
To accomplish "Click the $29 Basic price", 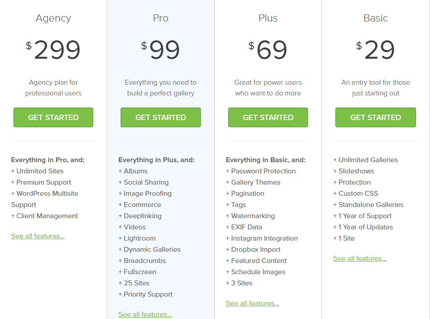I will coord(376,50).
